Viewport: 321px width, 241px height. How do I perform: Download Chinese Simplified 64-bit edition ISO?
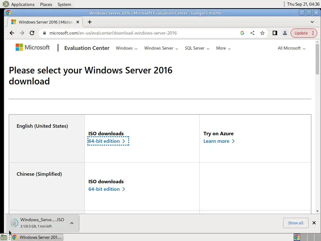pyautogui.click(x=107, y=189)
